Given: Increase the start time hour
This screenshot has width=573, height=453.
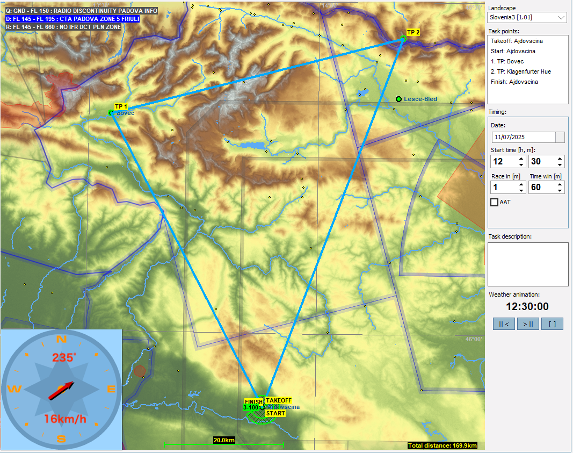Looking at the screenshot, I should point(521,159).
